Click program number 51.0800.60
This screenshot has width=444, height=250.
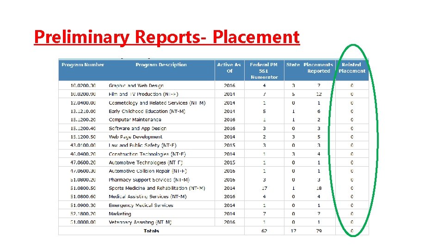(83, 197)
